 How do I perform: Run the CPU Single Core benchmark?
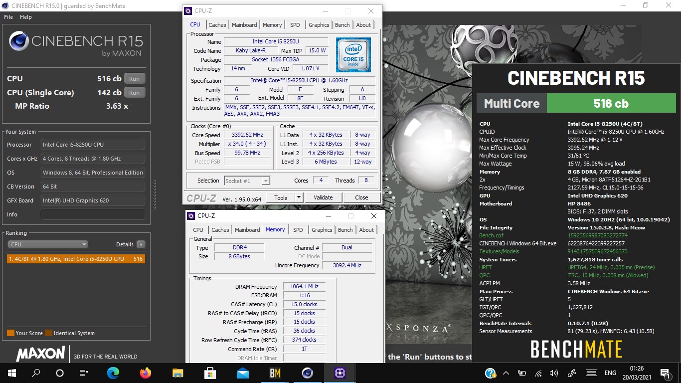[x=135, y=92]
